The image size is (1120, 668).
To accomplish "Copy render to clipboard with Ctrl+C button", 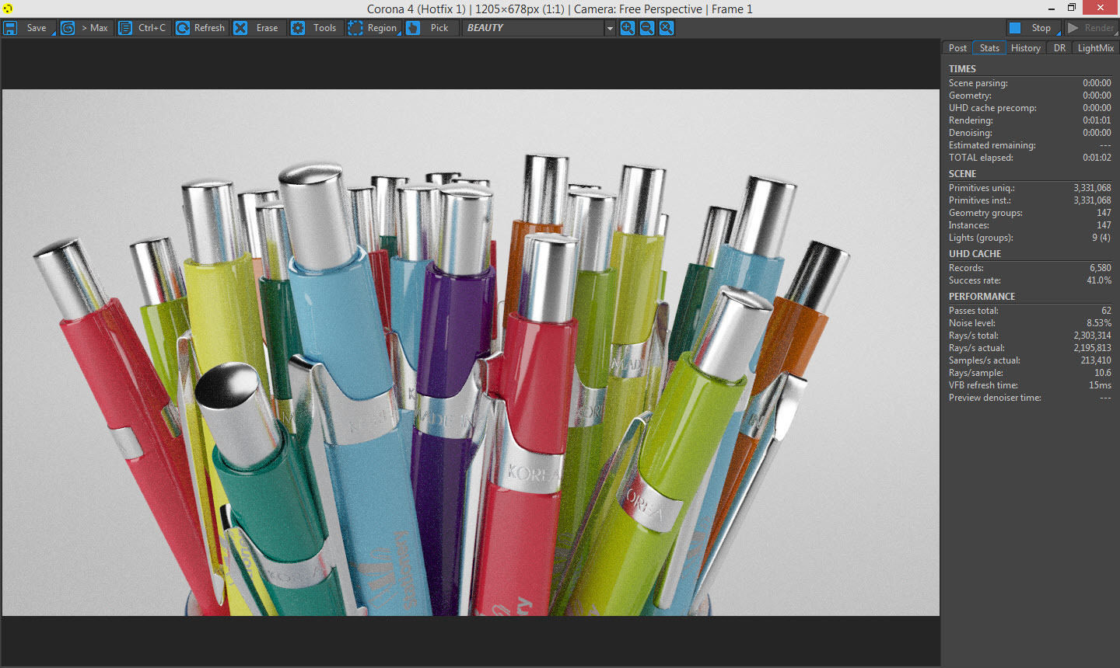I will [143, 28].
